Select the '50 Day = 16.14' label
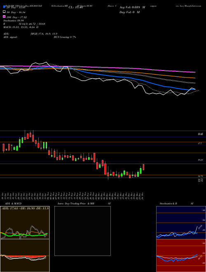The height and width of the screenshot is (272, 206). pyautogui.click(x=16, y=12)
